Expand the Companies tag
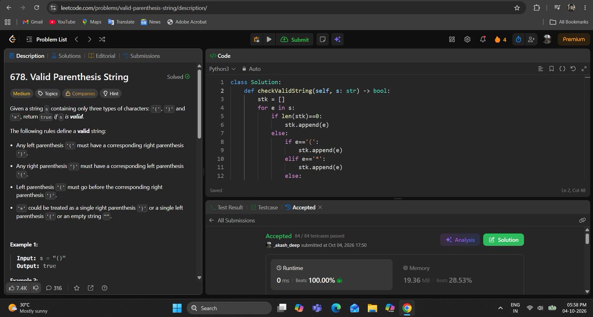Image resolution: width=593 pixels, height=317 pixels. point(80,93)
